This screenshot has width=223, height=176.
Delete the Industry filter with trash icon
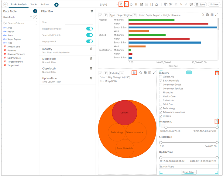click(x=91, y=49)
